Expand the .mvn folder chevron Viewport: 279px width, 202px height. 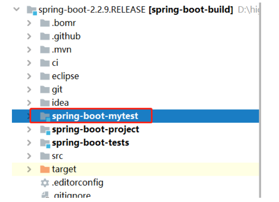[29, 50]
